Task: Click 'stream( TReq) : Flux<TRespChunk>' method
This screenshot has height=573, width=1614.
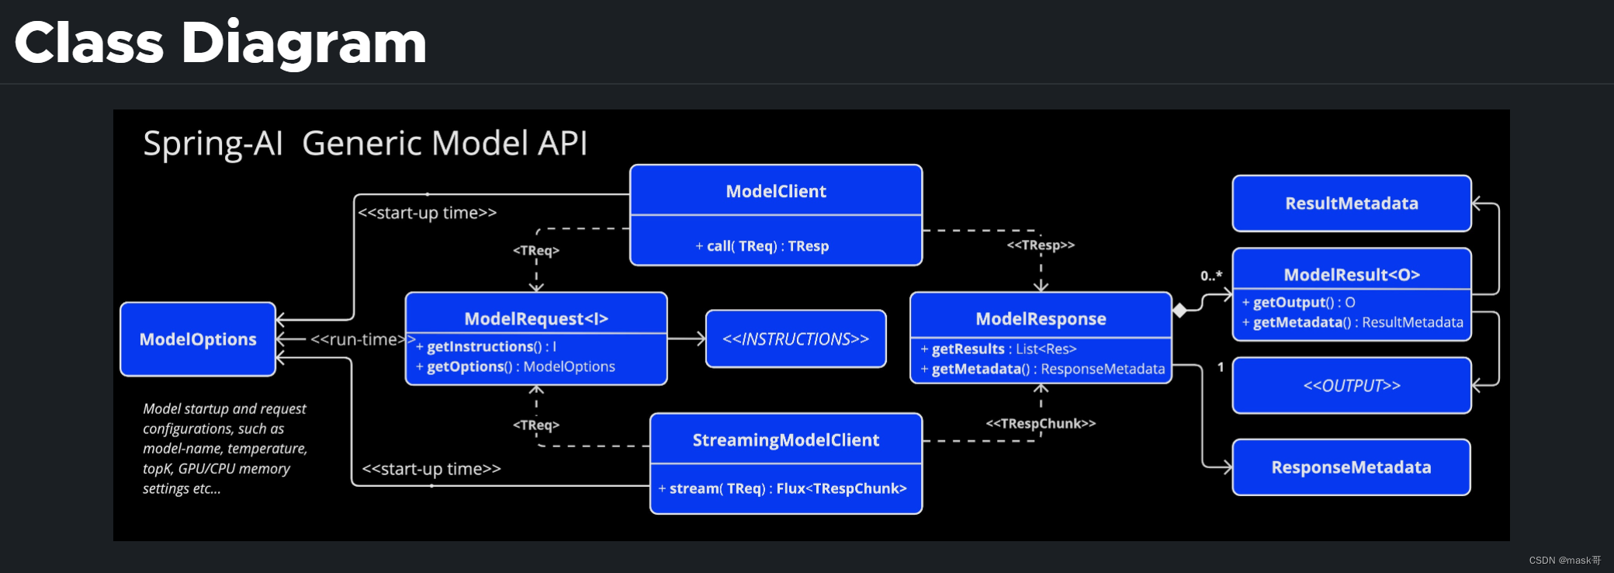Action: [x=782, y=488]
